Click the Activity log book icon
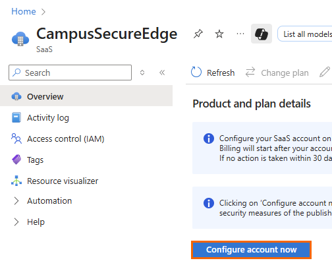The height and width of the screenshot is (271, 332). click(16, 117)
